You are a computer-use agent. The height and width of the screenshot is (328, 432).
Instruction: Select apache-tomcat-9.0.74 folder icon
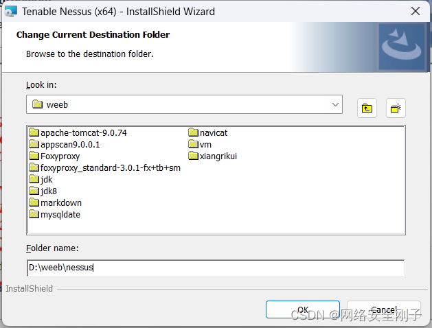(34, 132)
